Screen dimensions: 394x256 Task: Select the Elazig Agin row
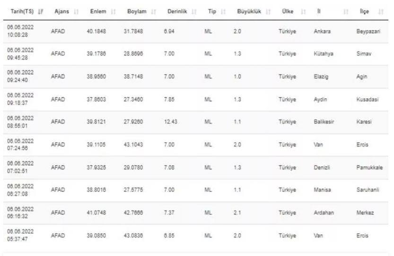196,77
